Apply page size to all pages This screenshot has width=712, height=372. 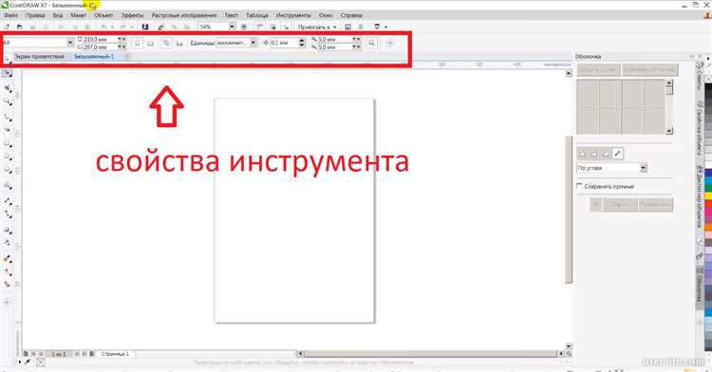166,43
